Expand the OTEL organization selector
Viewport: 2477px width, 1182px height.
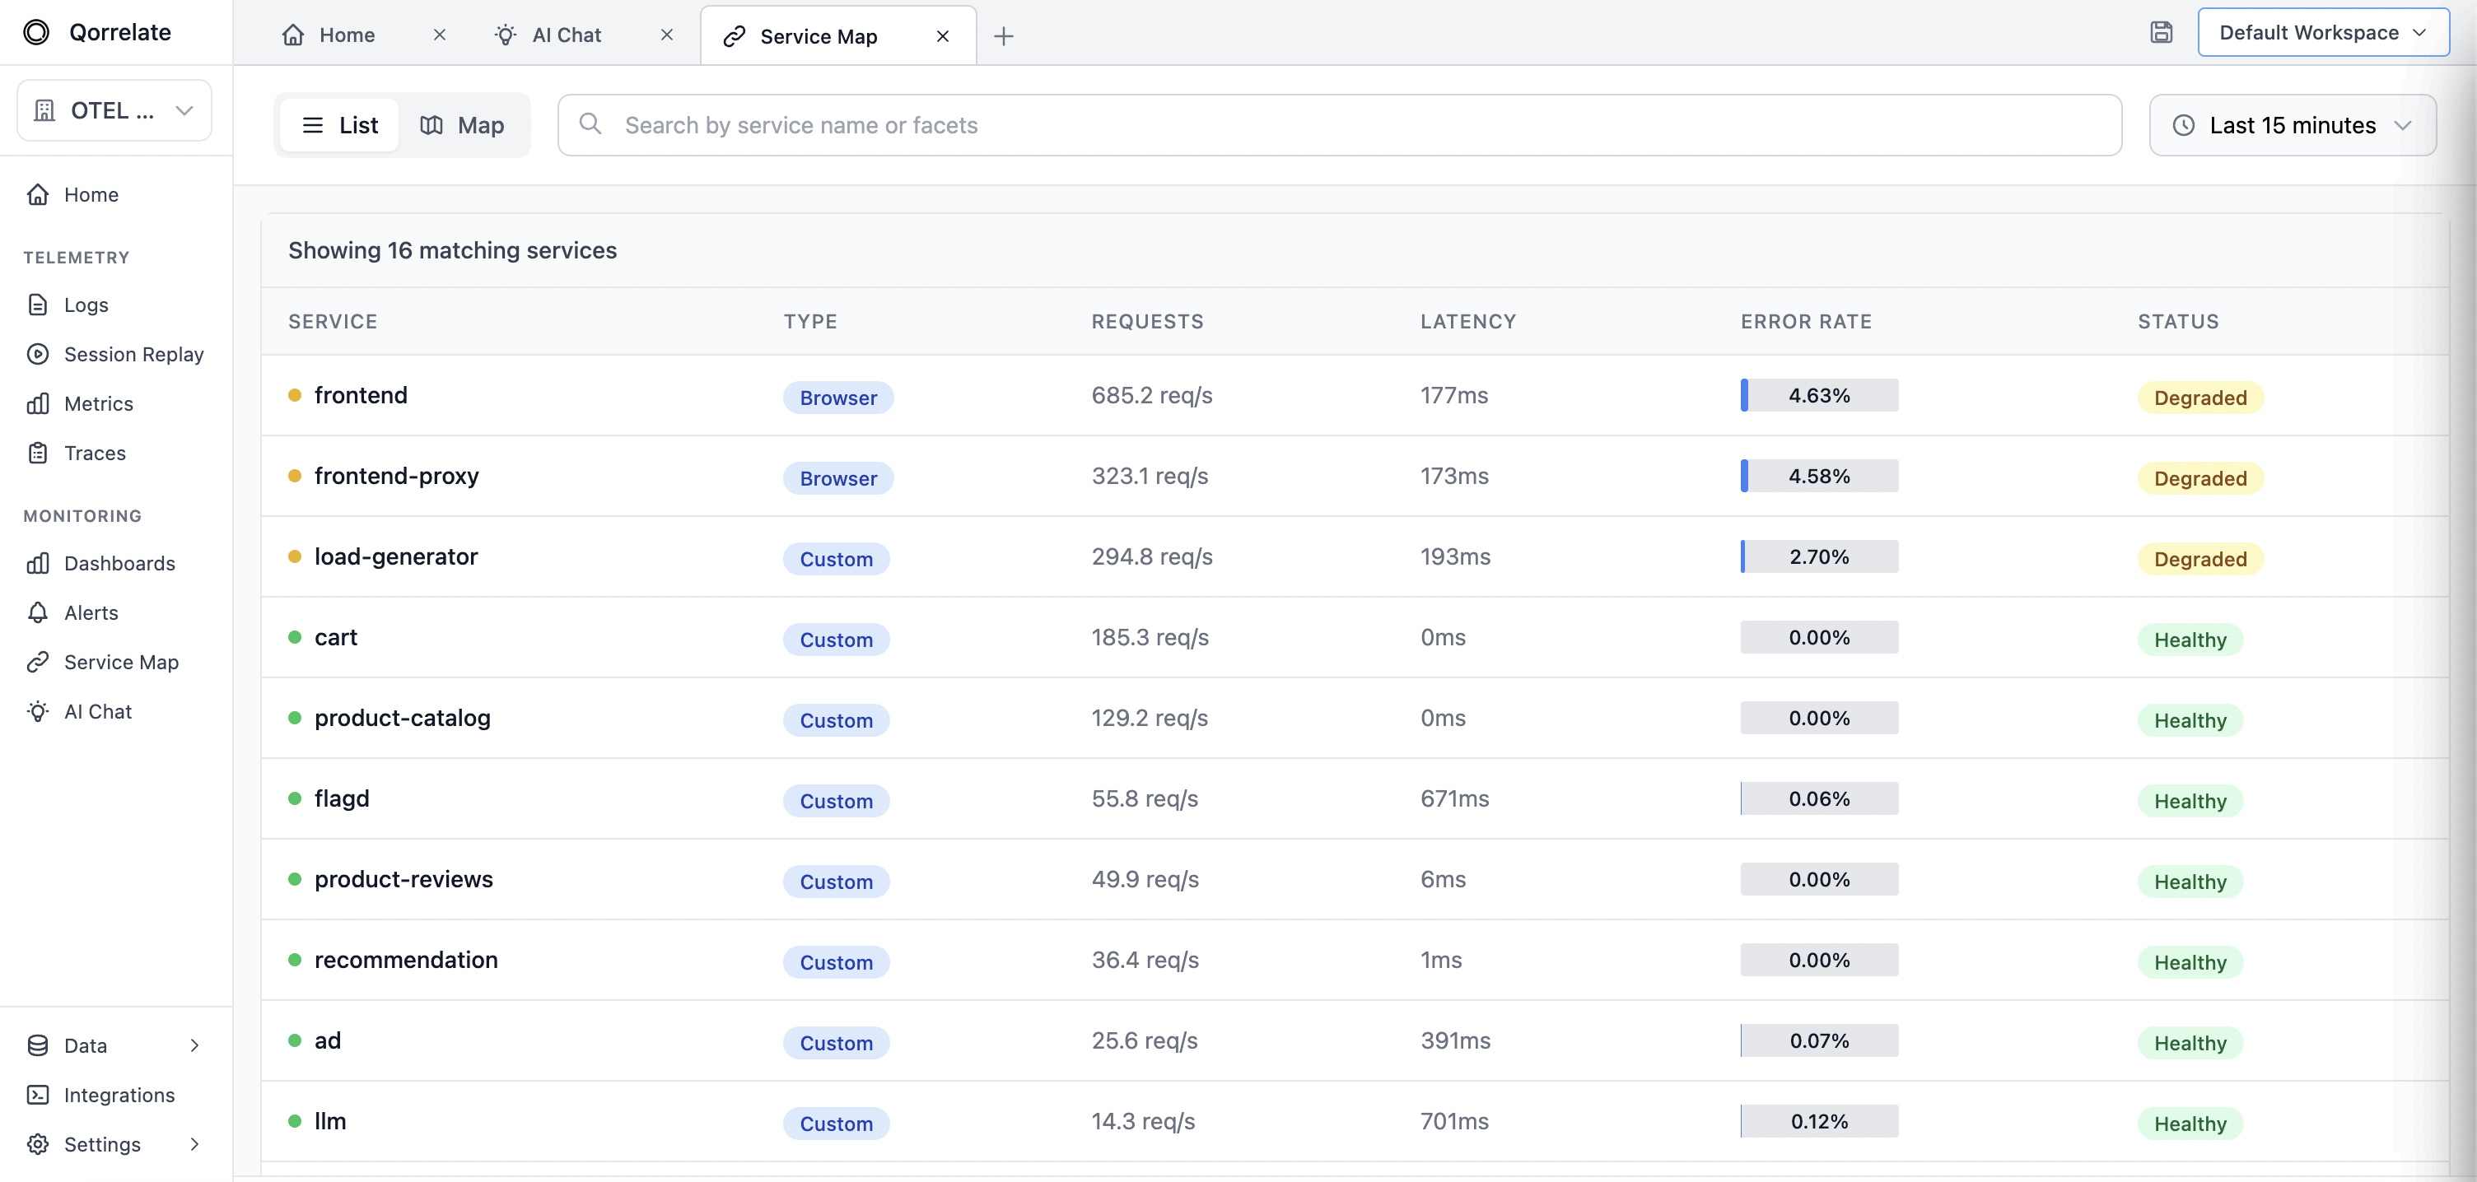pos(114,109)
